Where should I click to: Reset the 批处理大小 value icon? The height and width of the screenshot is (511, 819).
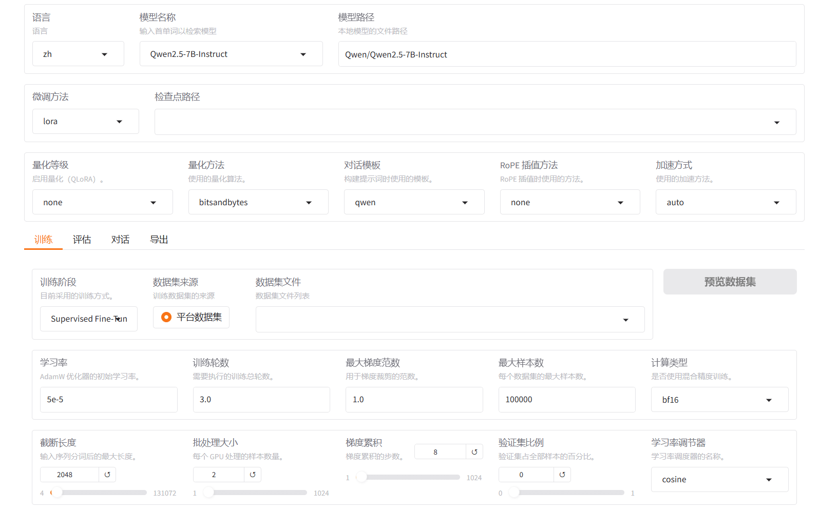[253, 475]
